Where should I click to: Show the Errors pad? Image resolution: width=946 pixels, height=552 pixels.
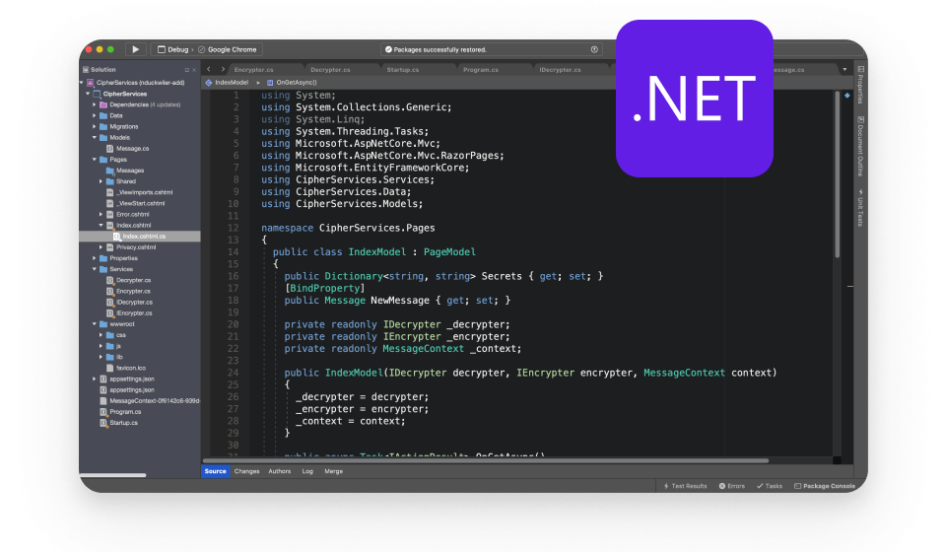coord(732,486)
